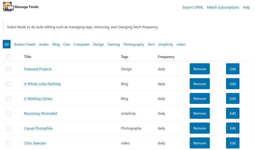Click the Title column header
The height and width of the screenshot is (150, 255).
click(x=28, y=57)
